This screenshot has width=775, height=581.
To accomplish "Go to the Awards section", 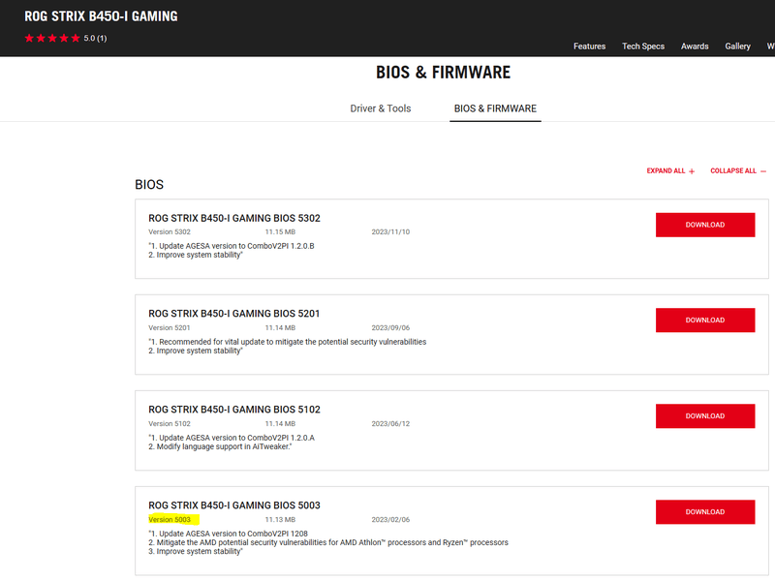I will point(695,46).
